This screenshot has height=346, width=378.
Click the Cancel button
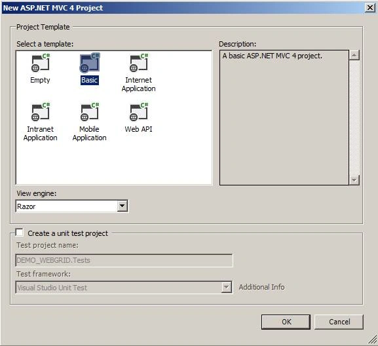pyautogui.click(x=339, y=322)
